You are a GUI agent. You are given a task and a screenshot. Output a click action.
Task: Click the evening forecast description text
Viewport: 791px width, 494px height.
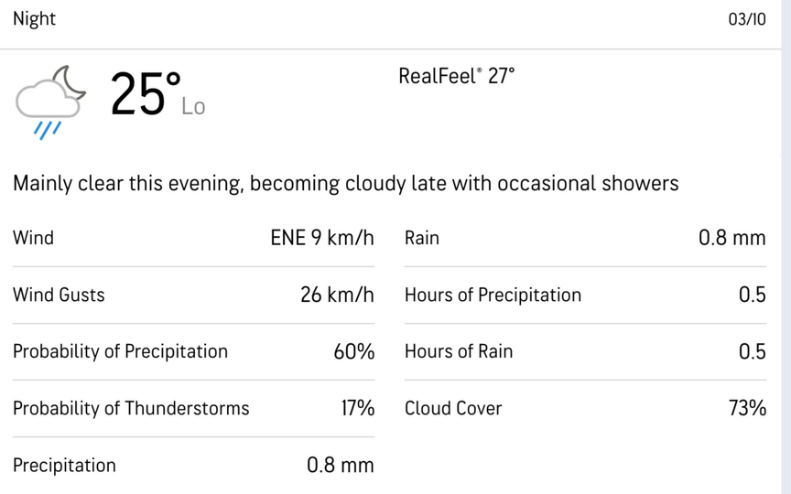345,183
